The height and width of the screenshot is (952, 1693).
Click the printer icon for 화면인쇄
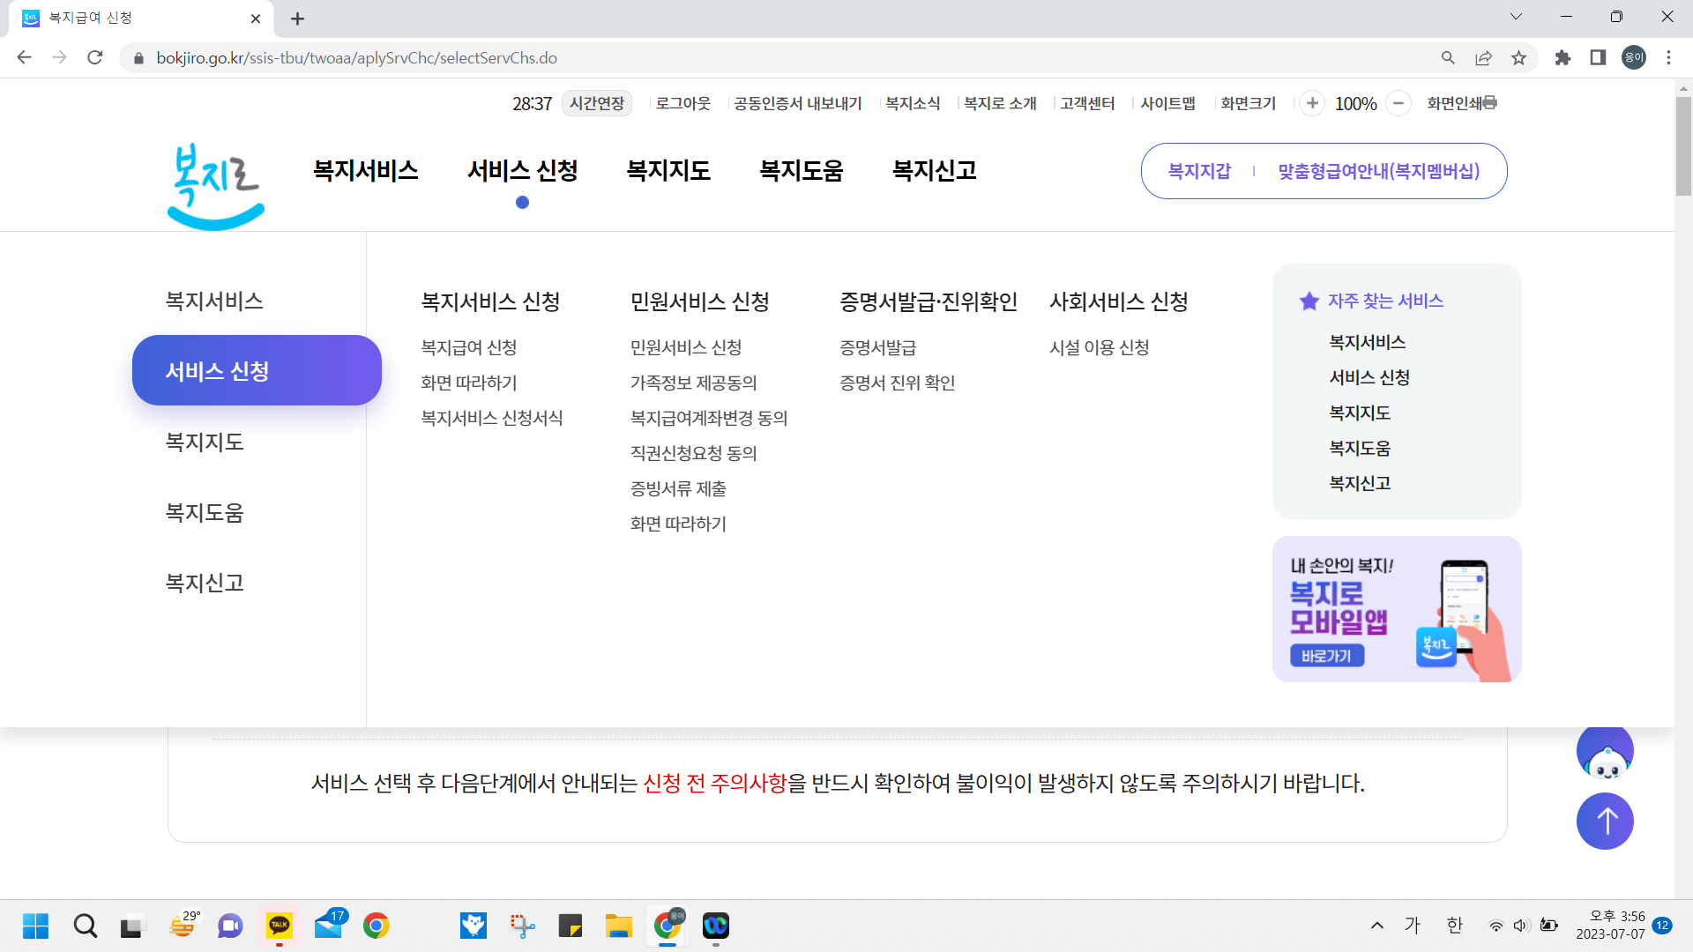pos(1490,103)
